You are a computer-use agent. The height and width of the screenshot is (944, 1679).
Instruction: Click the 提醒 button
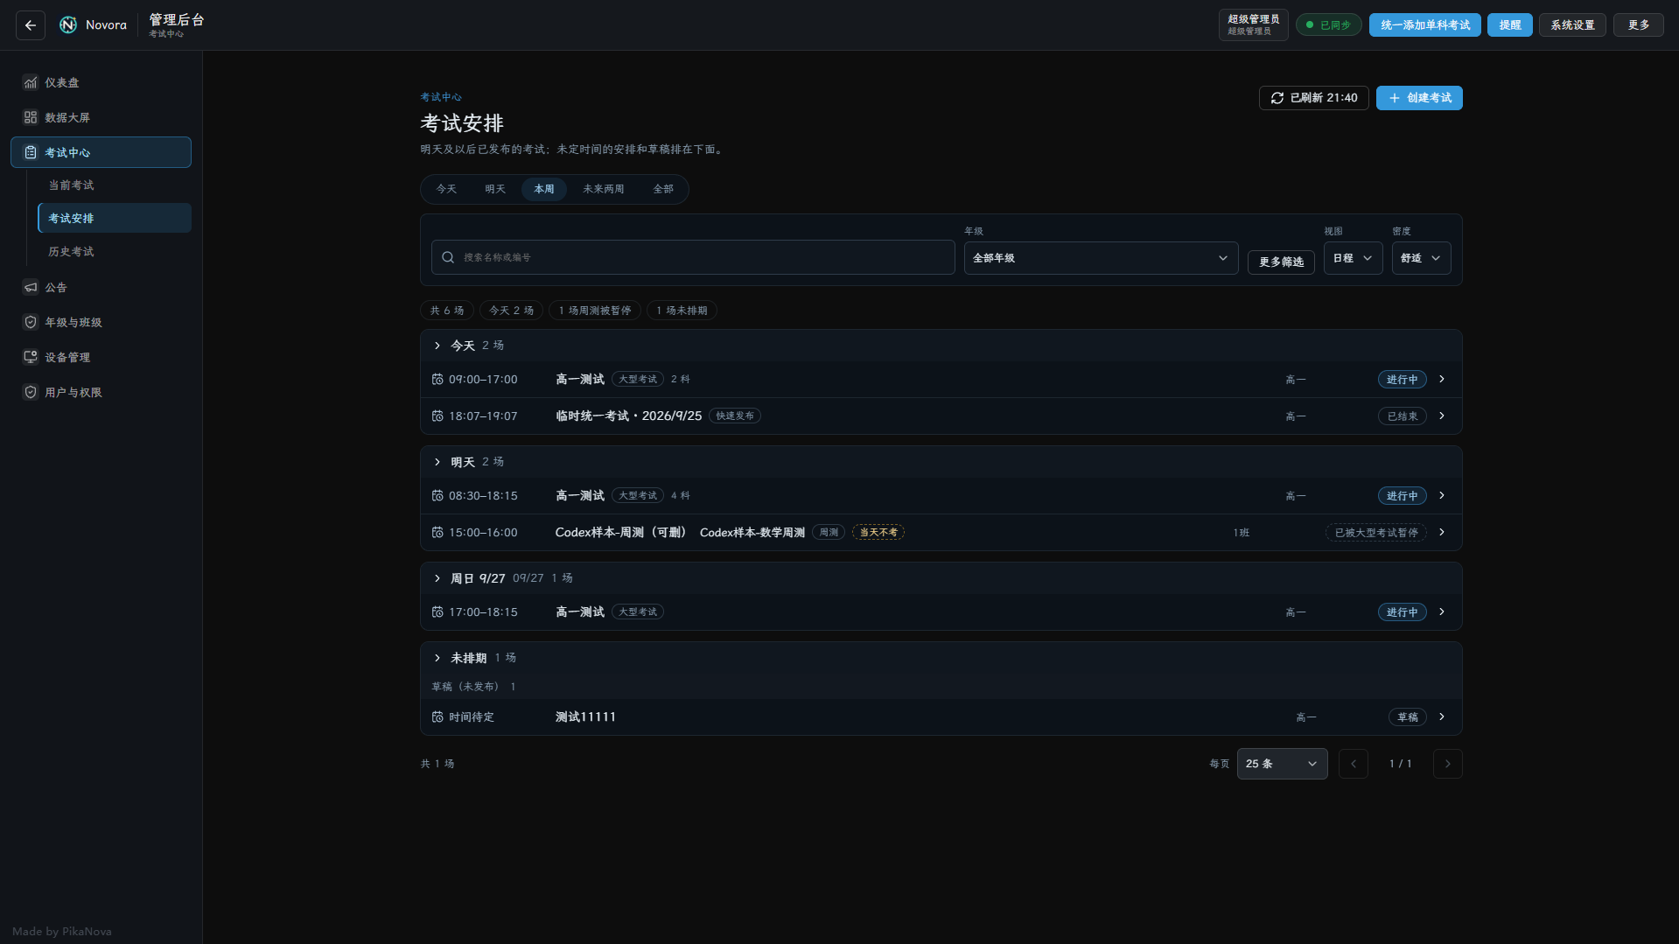(1510, 25)
